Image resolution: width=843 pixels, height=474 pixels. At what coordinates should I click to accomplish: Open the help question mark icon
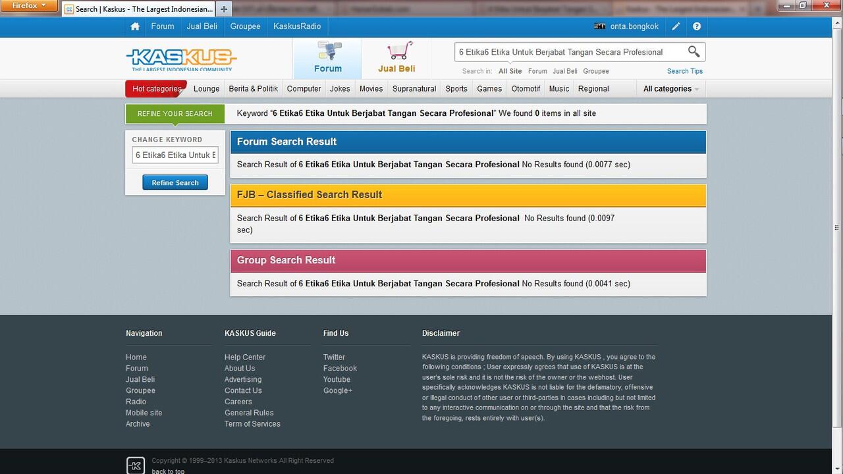[x=697, y=26]
